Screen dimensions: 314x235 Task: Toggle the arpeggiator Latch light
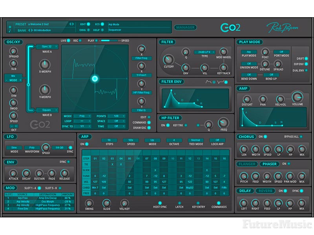click(x=179, y=203)
